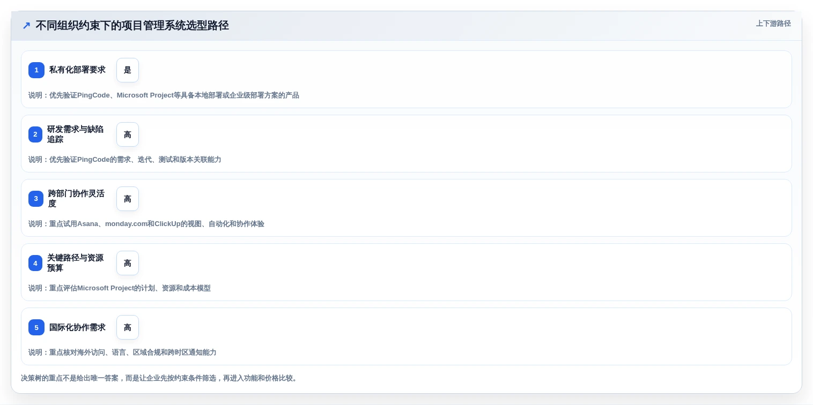Click step number badge 5
The width and height of the screenshot is (813, 405).
click(x=36, y=327)
